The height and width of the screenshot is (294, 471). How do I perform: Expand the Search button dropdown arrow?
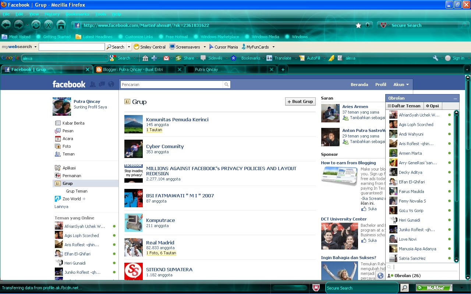(x=129, y=47)
